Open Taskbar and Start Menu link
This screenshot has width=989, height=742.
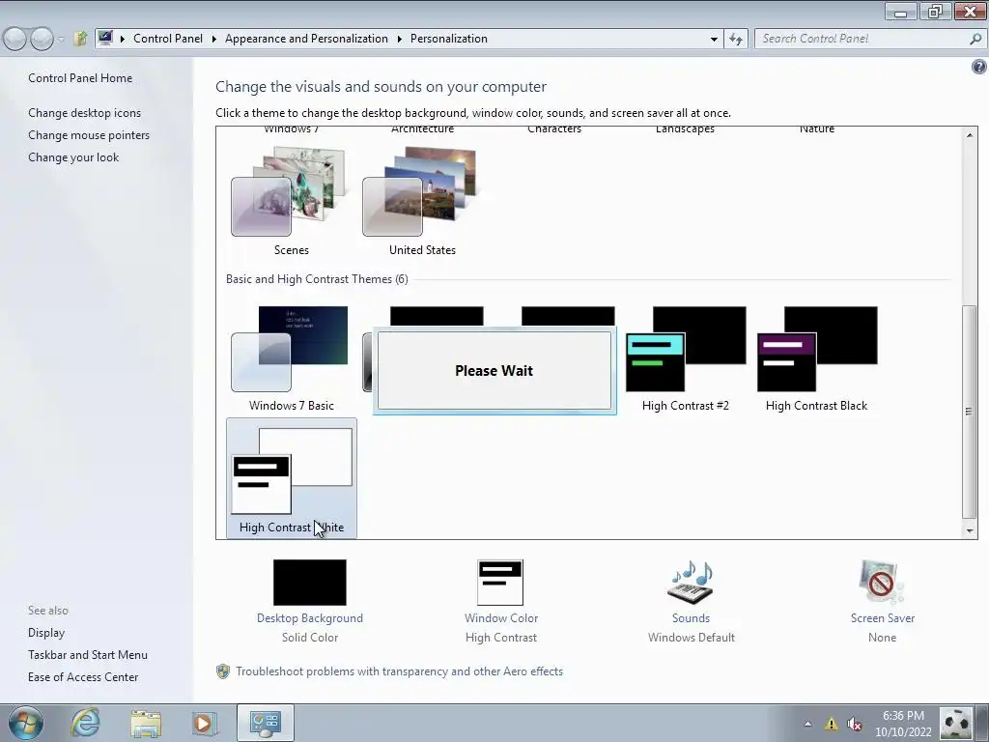[x=88, y=655]
